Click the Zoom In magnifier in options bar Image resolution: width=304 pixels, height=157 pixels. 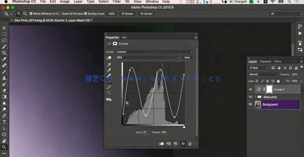pyautogui.click(x=19, y=14)
